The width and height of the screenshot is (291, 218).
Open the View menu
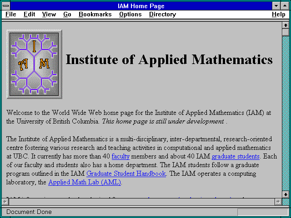click(x=49, y=15)
